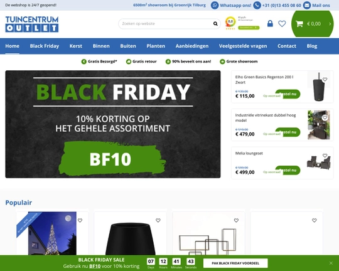Open the Kerst menu item
Image resolution: width=339 pixels, height=271 pixels.
[76, 46]
